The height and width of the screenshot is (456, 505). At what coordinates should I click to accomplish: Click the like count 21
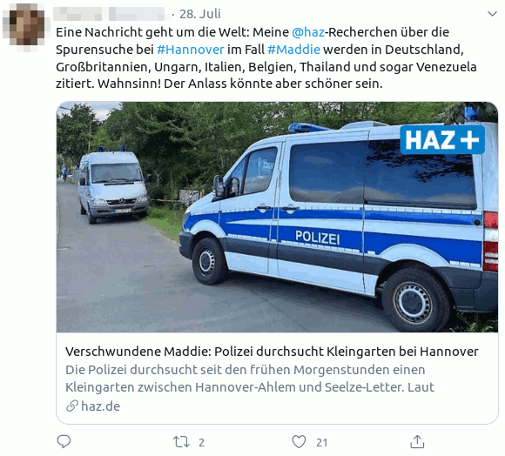point(322,442)
